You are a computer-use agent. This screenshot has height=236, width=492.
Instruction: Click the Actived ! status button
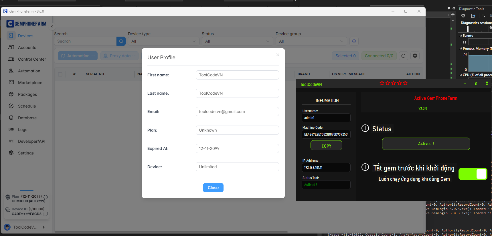click(426, 144)
